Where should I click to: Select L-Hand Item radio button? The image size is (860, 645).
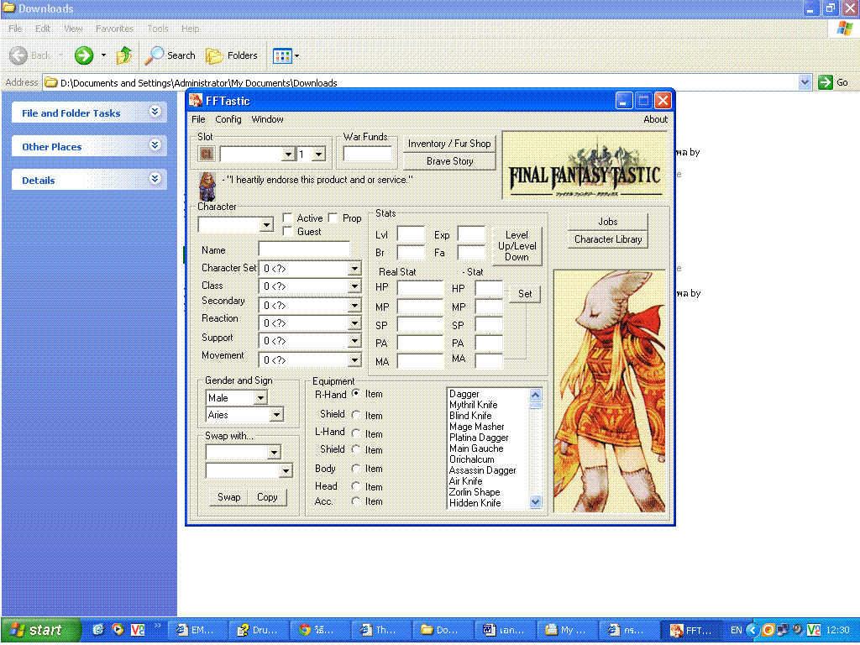356,433
